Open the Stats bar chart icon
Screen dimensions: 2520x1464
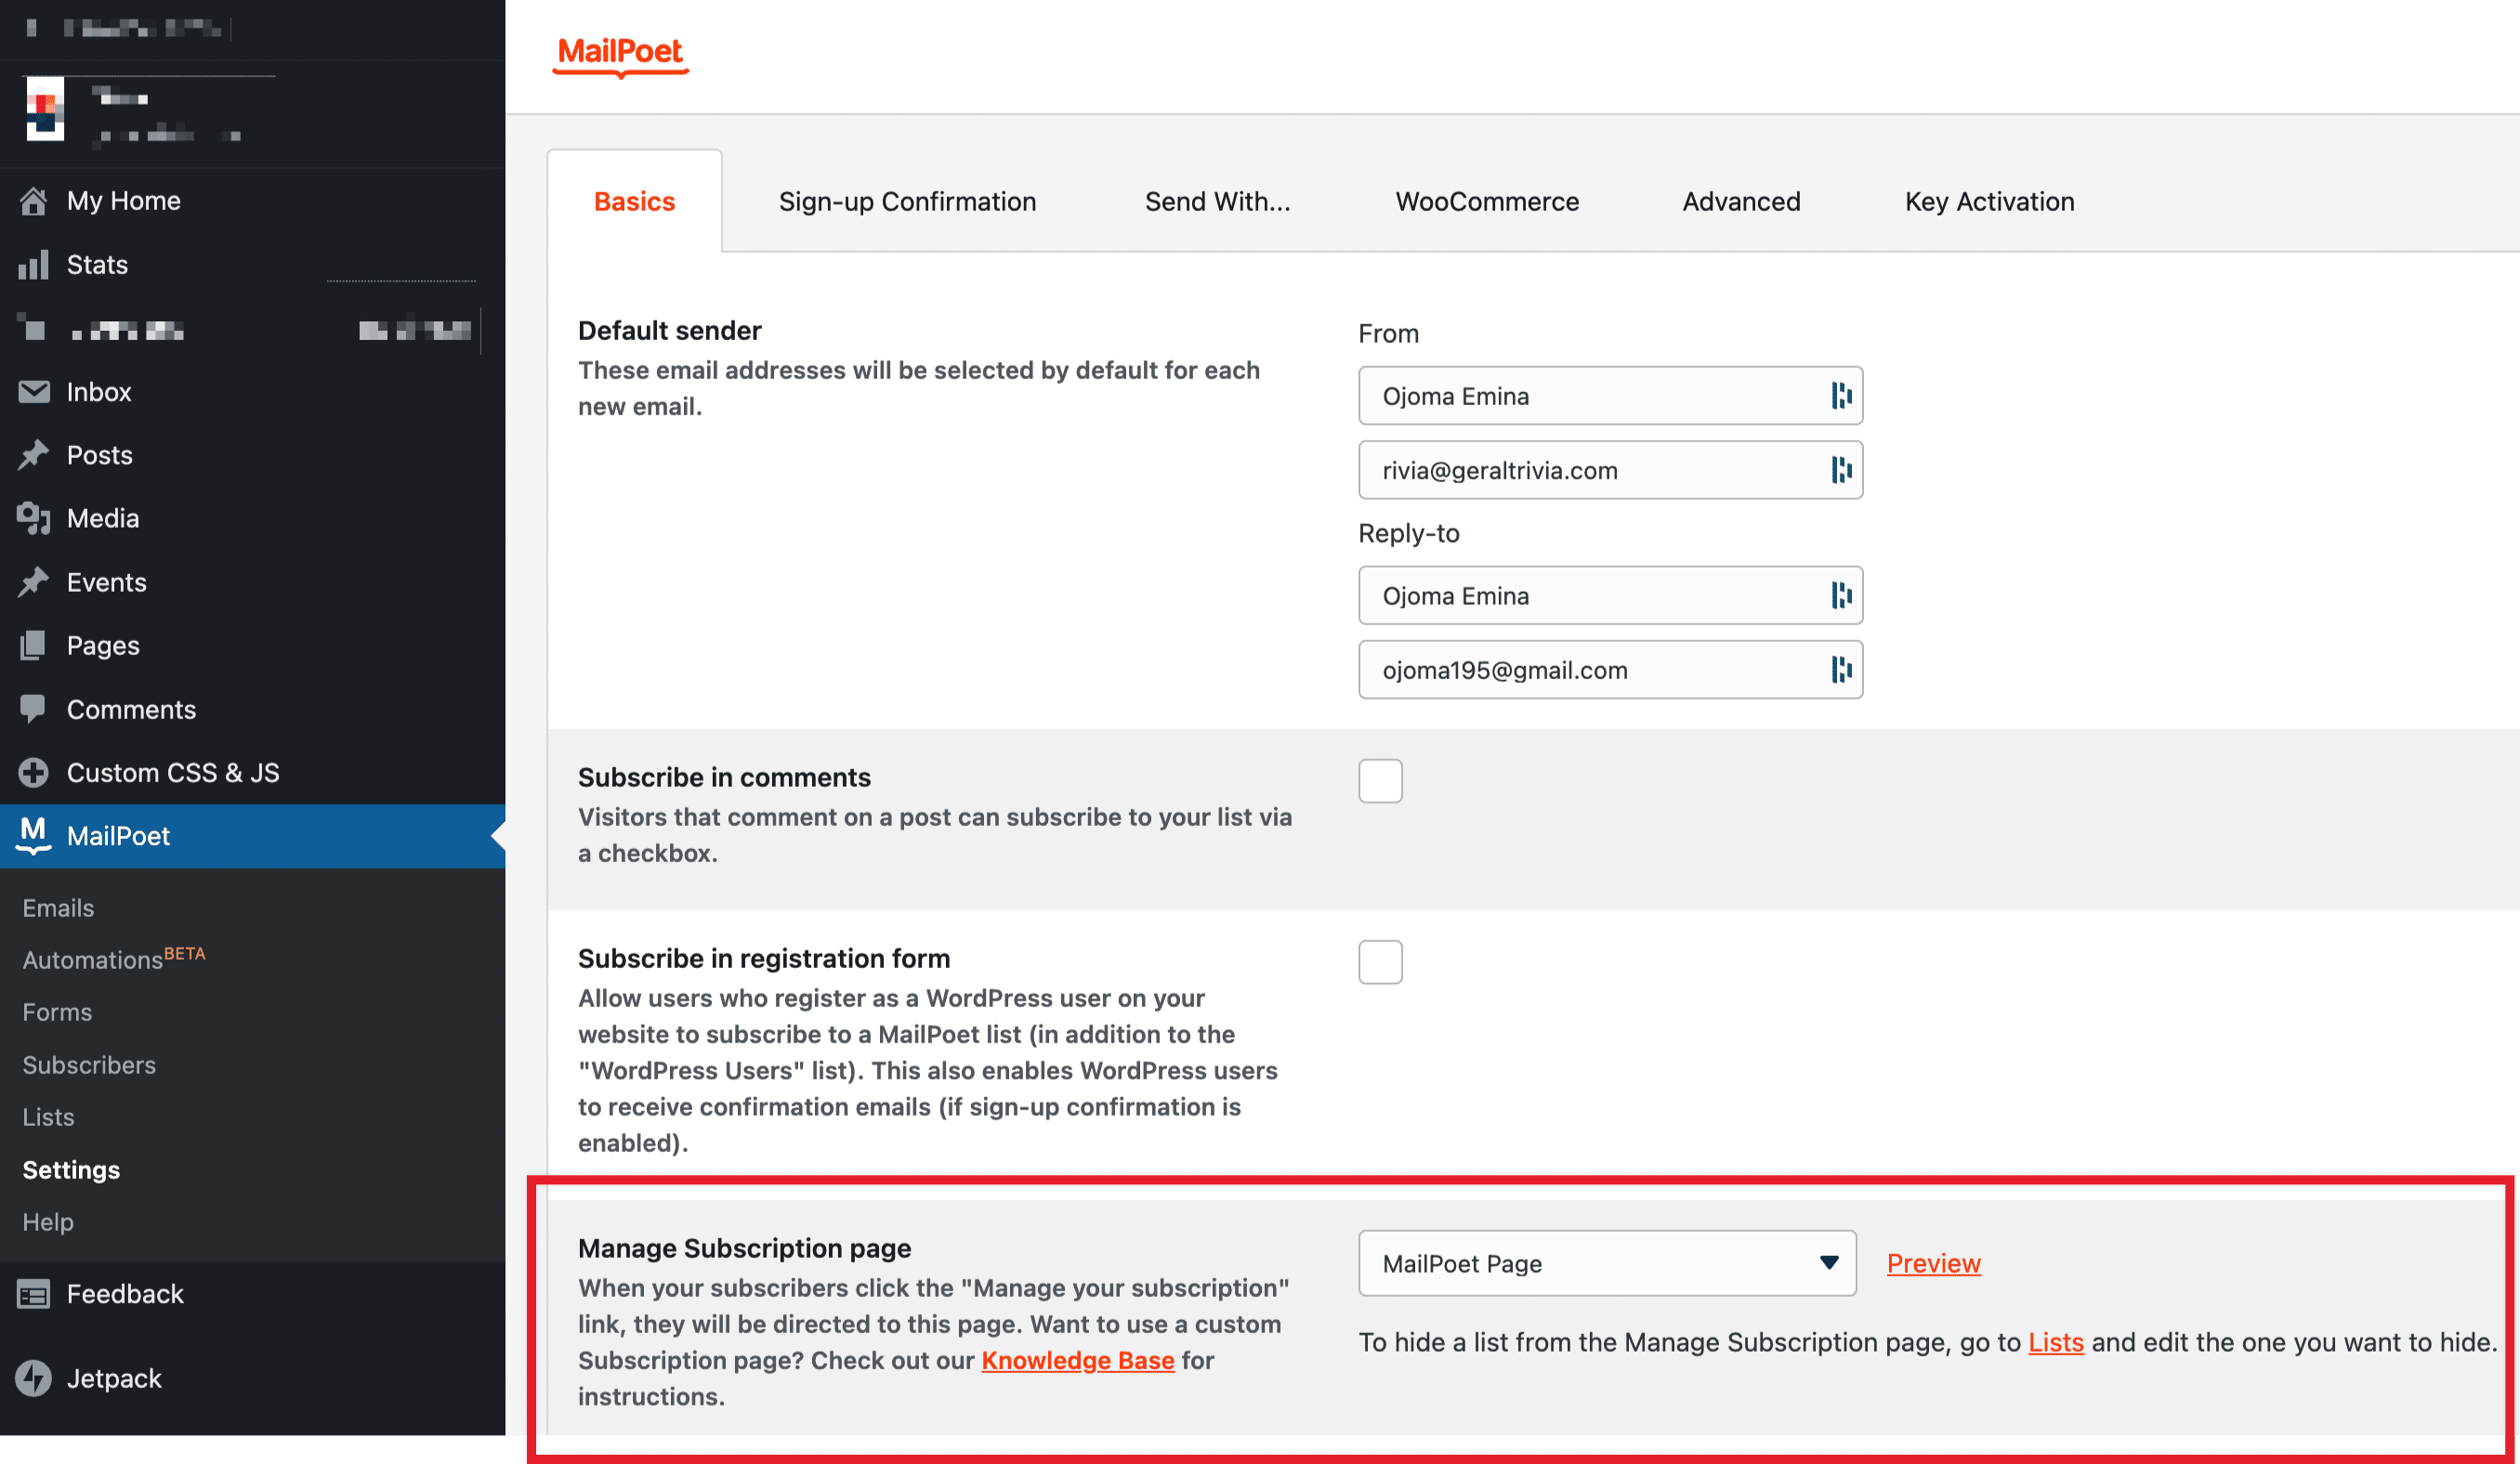point(33,265)
